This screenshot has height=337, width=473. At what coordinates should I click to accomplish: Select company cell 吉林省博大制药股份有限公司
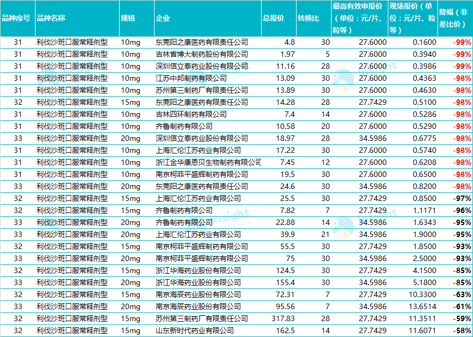(202, 54)
